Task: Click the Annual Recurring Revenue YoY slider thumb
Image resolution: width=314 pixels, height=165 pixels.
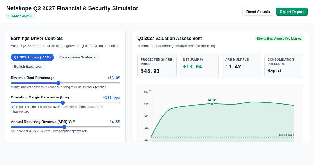Action: (64, 127)
